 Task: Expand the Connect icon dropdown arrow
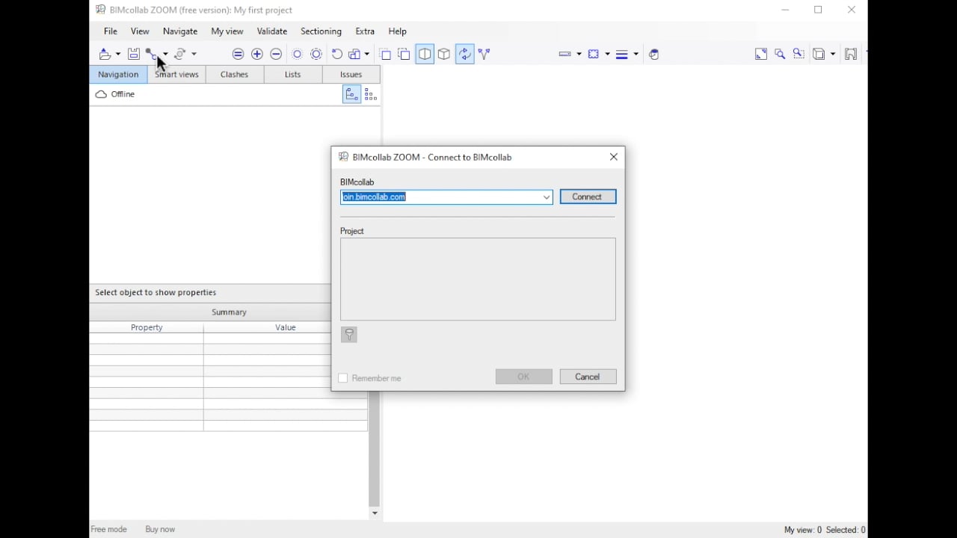click(165, 54)
